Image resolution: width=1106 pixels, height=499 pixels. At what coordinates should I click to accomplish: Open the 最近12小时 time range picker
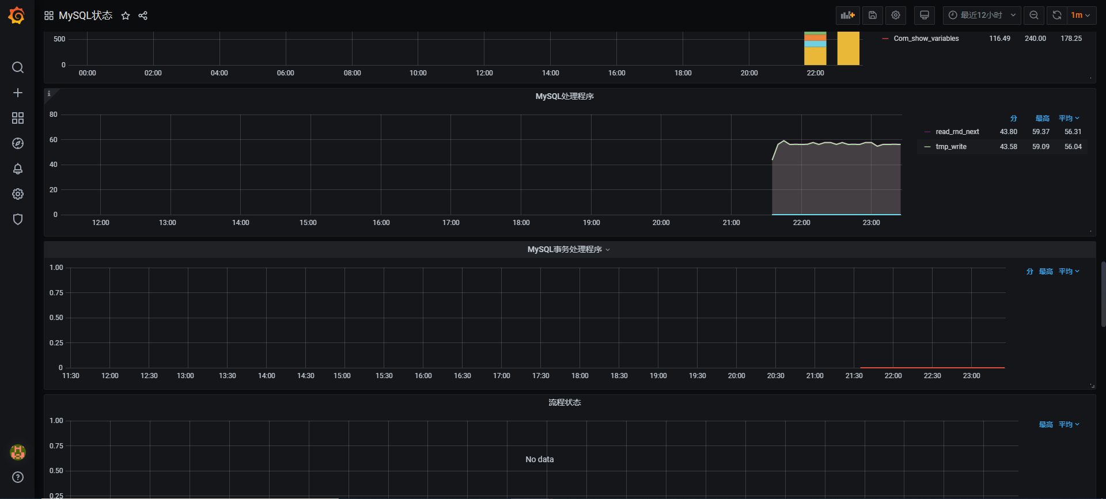[982, 16]
